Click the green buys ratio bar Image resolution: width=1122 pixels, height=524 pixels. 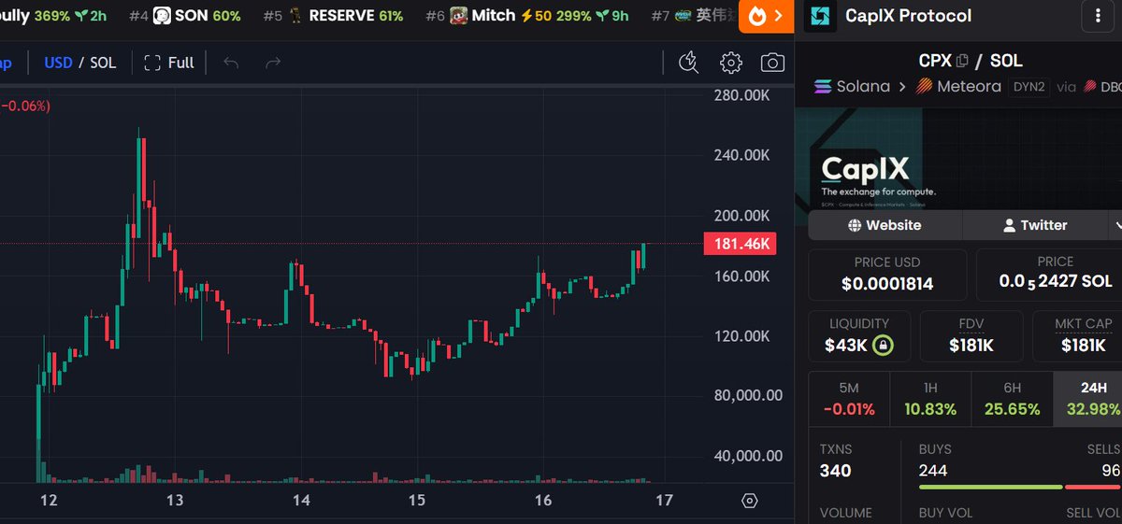pyautogui.click(x=990, y=487)
